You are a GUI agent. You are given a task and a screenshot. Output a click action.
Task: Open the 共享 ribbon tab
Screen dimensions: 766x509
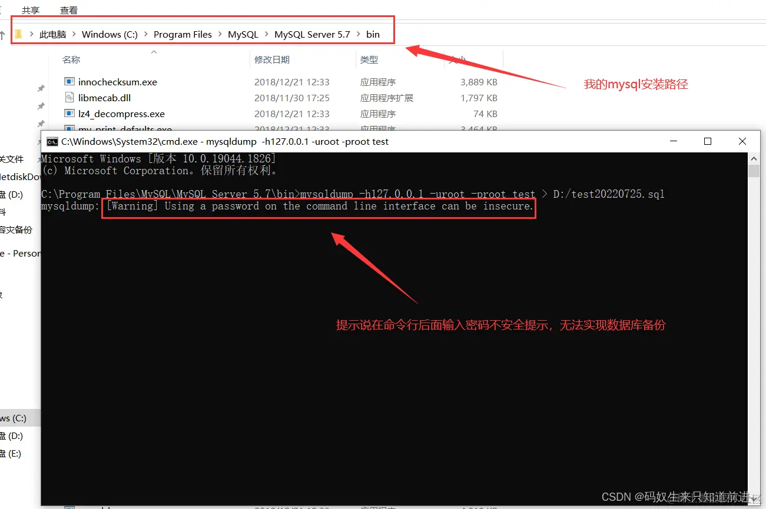coord(31,10)
